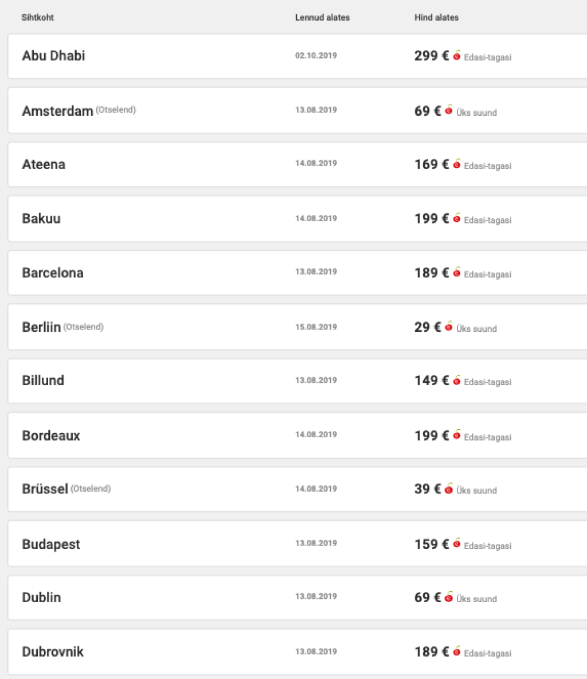This screenshot has width=587, height=679.
Task: Click the Sihtkoht column header
Action: point(38,18)
